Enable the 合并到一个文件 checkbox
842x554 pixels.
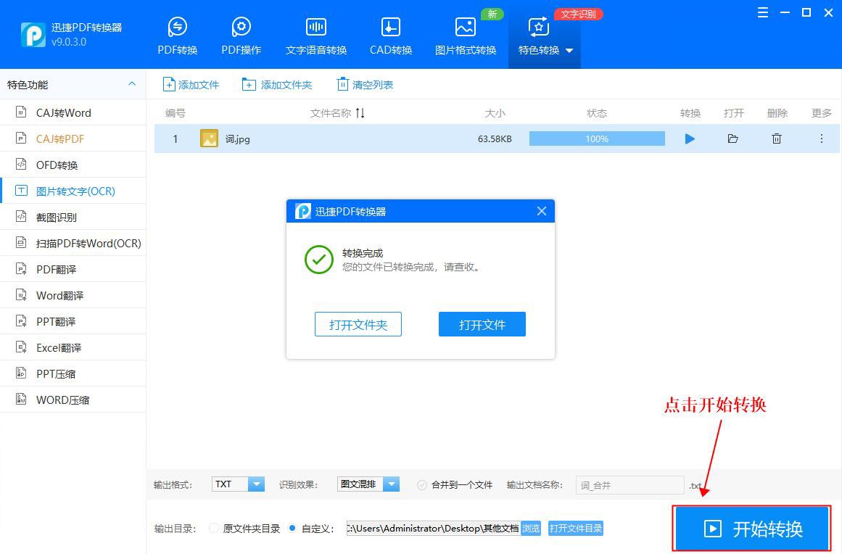423,484
